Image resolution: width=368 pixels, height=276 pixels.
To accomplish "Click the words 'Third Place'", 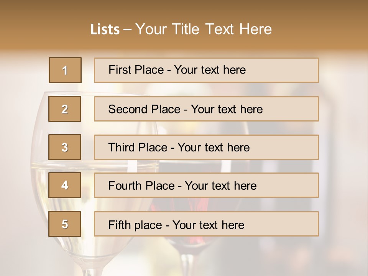I will 138,147.
